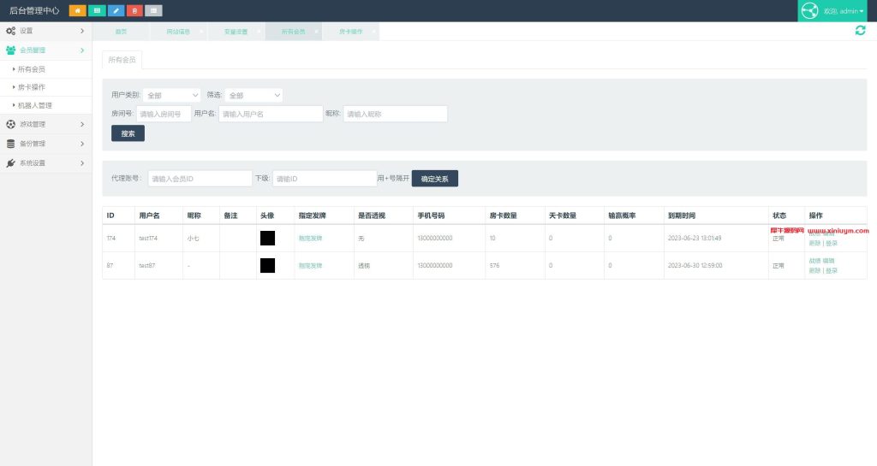This screenshot has width=877, height=466.
Task: Open the 筛选 dropdown
Action: click(x=254, y=95)
